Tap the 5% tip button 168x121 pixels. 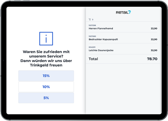46,98
